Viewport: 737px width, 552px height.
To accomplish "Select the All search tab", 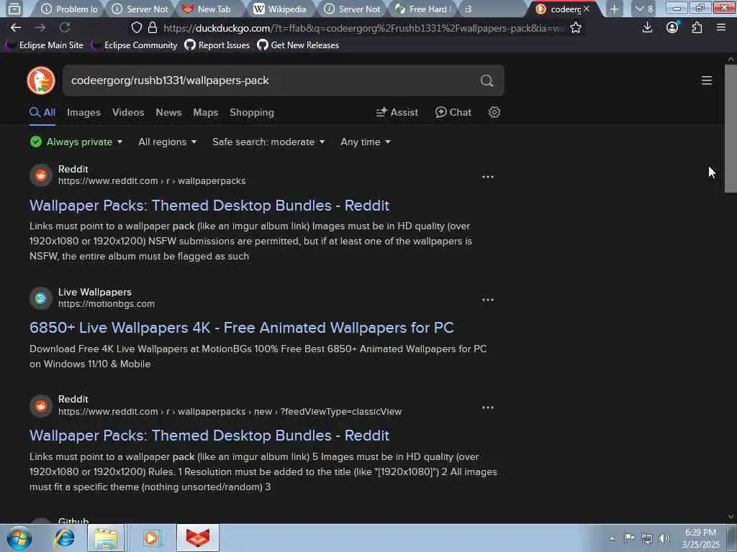I will 42,112.
